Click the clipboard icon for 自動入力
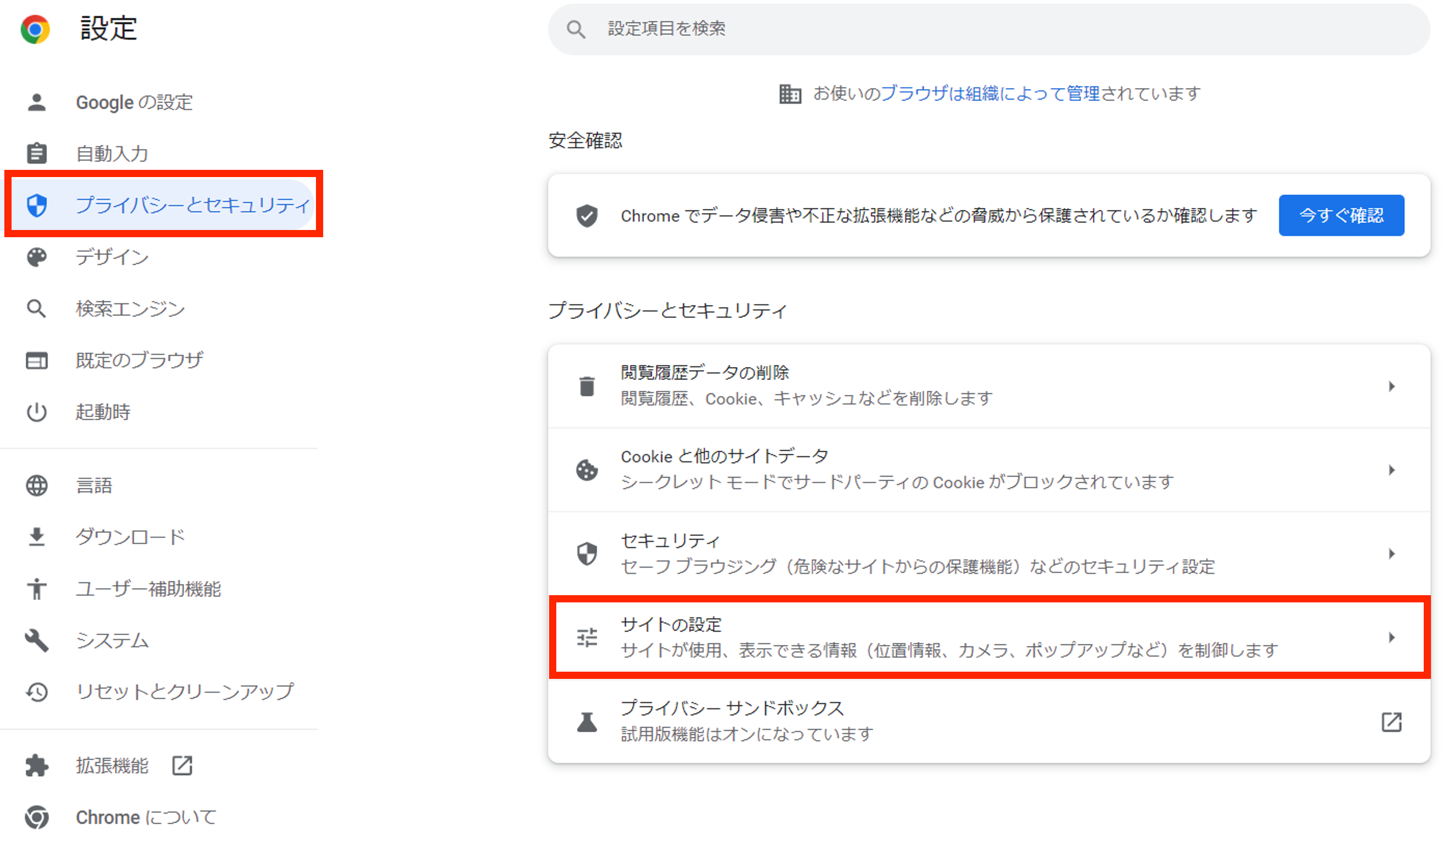Screen dimensions: 1456x842 tap(37, 153)
